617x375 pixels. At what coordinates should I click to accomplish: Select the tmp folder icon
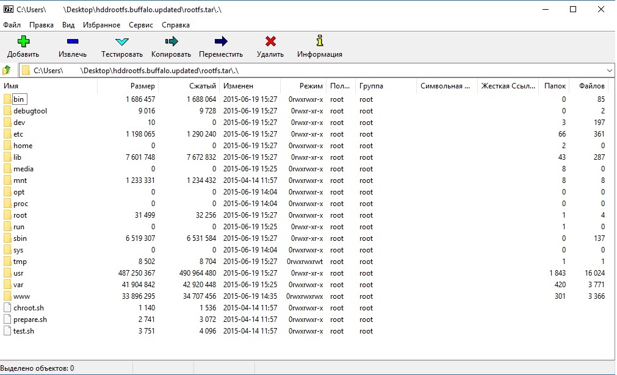click(x=7, y=262)
